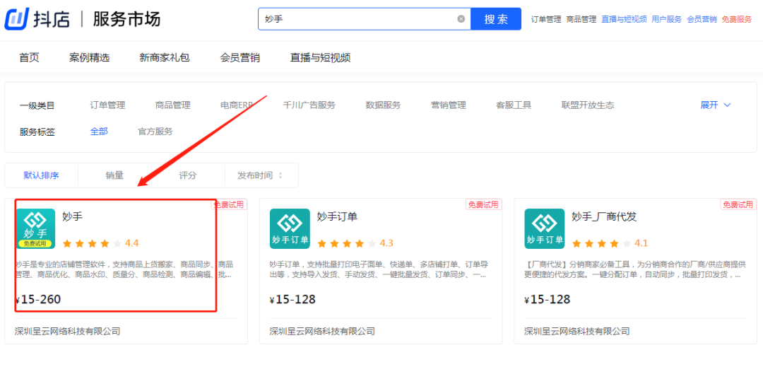Go to the 新商家礼包 navigation tab
Viewport: 763px width, 367px height.
coord(165,57)
